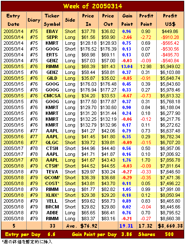
Task: Select the average price $76.92 cell
Action: click(x=89, y=226)
